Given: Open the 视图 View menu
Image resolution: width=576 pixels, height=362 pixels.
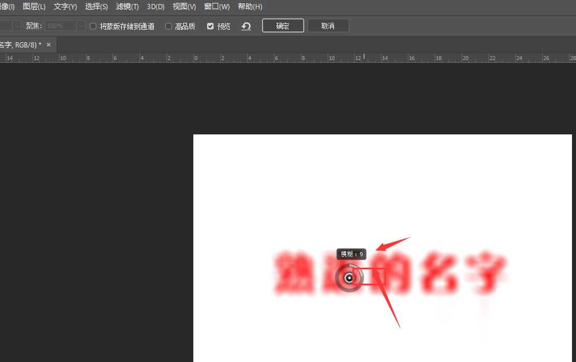Looking at the screenshot, I should (x=184, y=6).
